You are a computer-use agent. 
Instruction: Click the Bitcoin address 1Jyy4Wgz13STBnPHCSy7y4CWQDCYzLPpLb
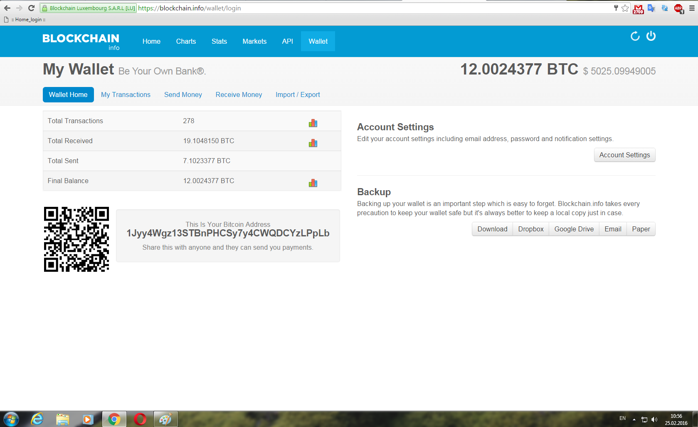tap(228, 233)
